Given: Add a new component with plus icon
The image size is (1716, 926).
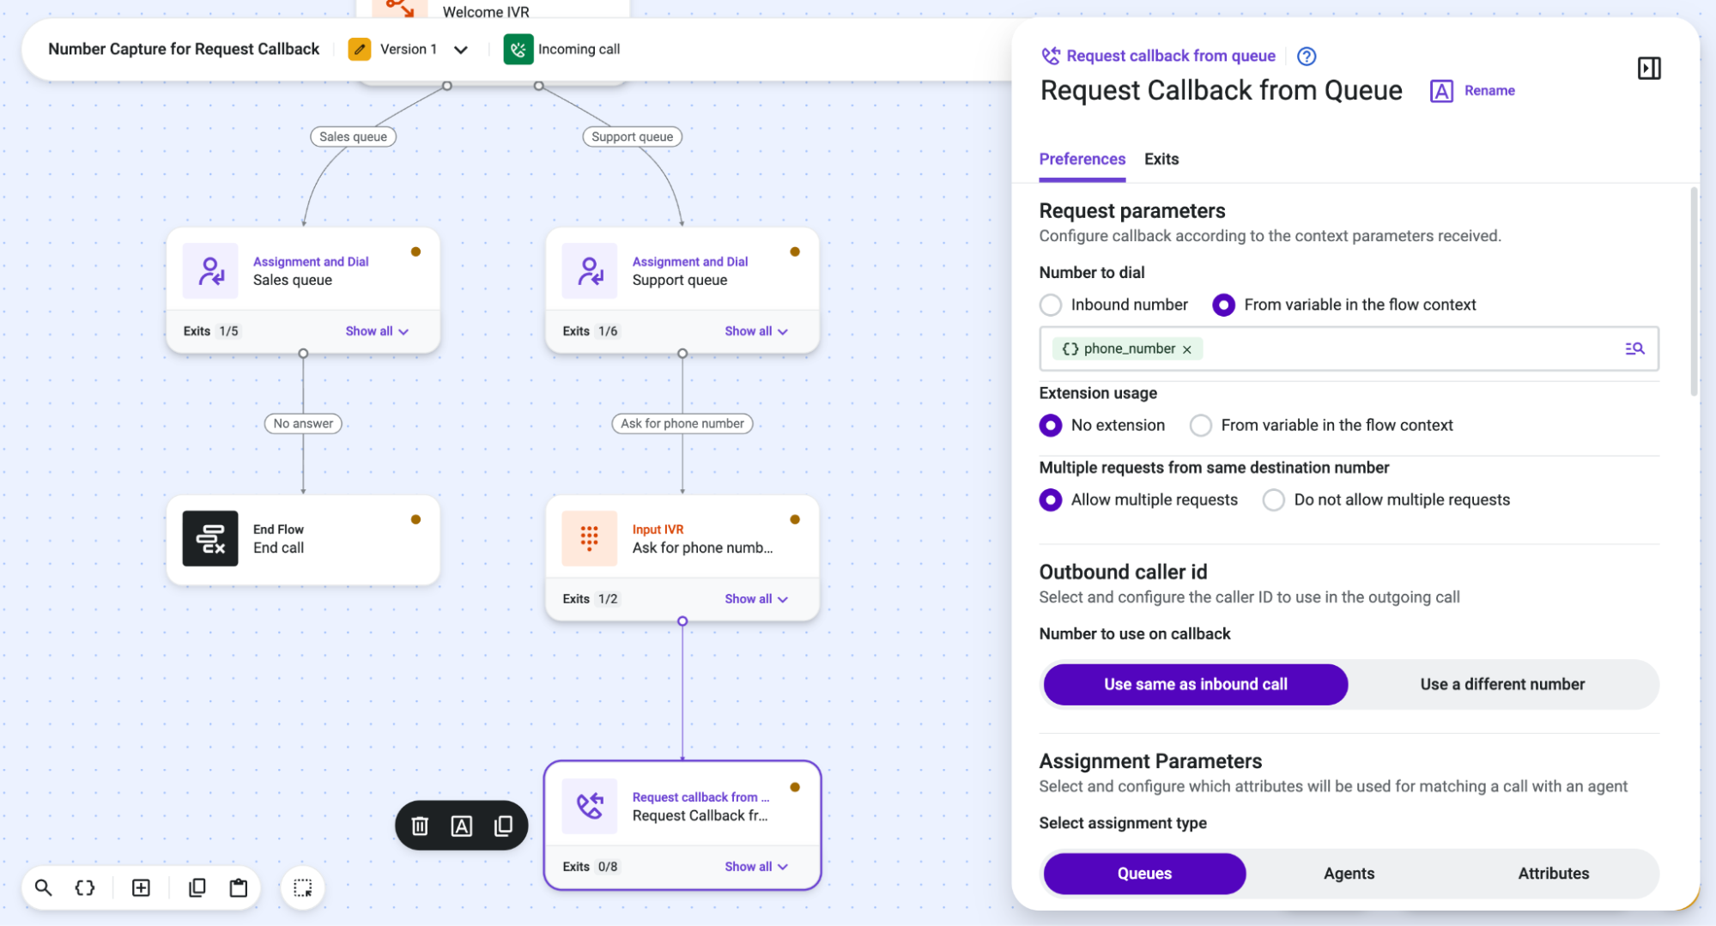Looking at the screenshot, I should pyautogui.click(x=141, y=887).
